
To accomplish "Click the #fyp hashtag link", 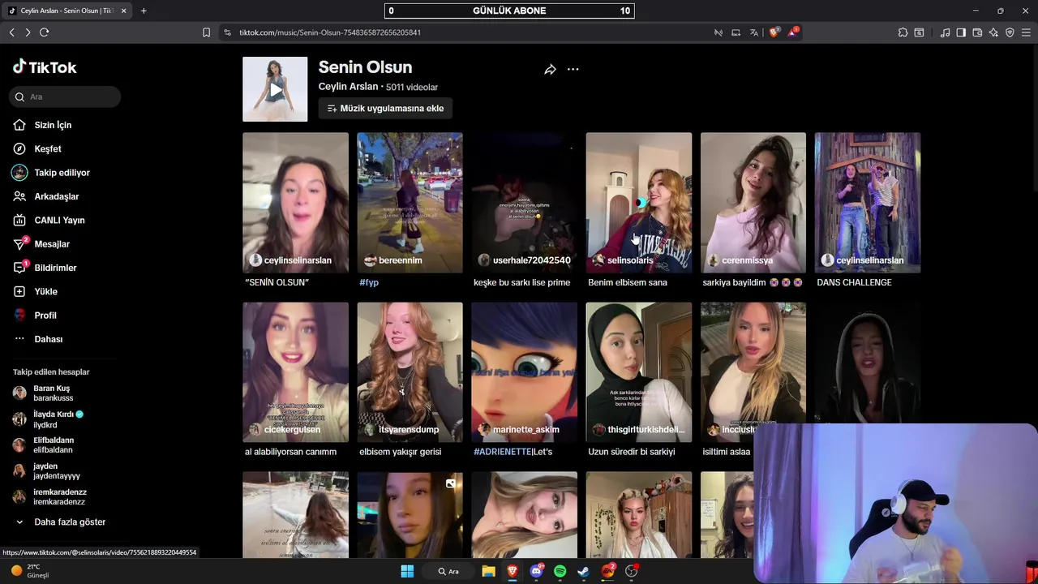I will point(369,282).
